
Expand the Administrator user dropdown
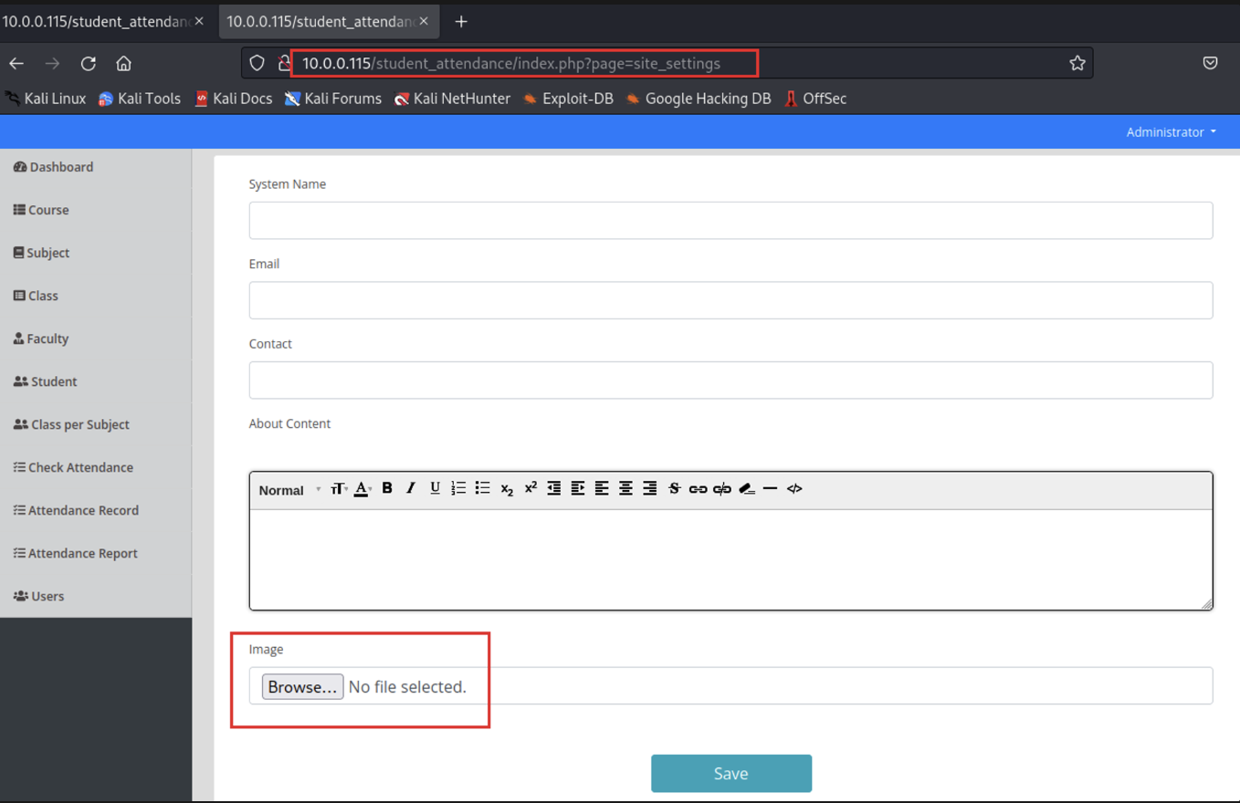coord(1171,132)
